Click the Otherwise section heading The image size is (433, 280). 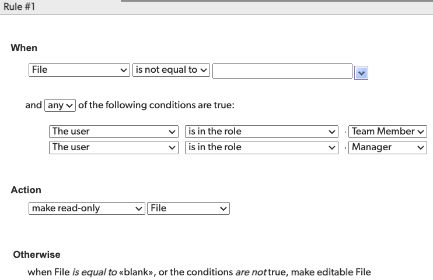[37, 254]
